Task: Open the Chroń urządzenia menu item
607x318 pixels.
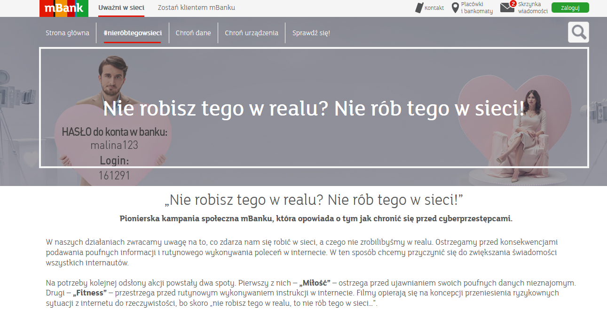Action: point(252,33)
